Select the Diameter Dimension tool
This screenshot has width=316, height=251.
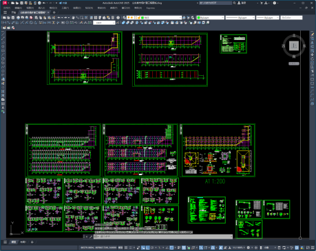[31, 23]
